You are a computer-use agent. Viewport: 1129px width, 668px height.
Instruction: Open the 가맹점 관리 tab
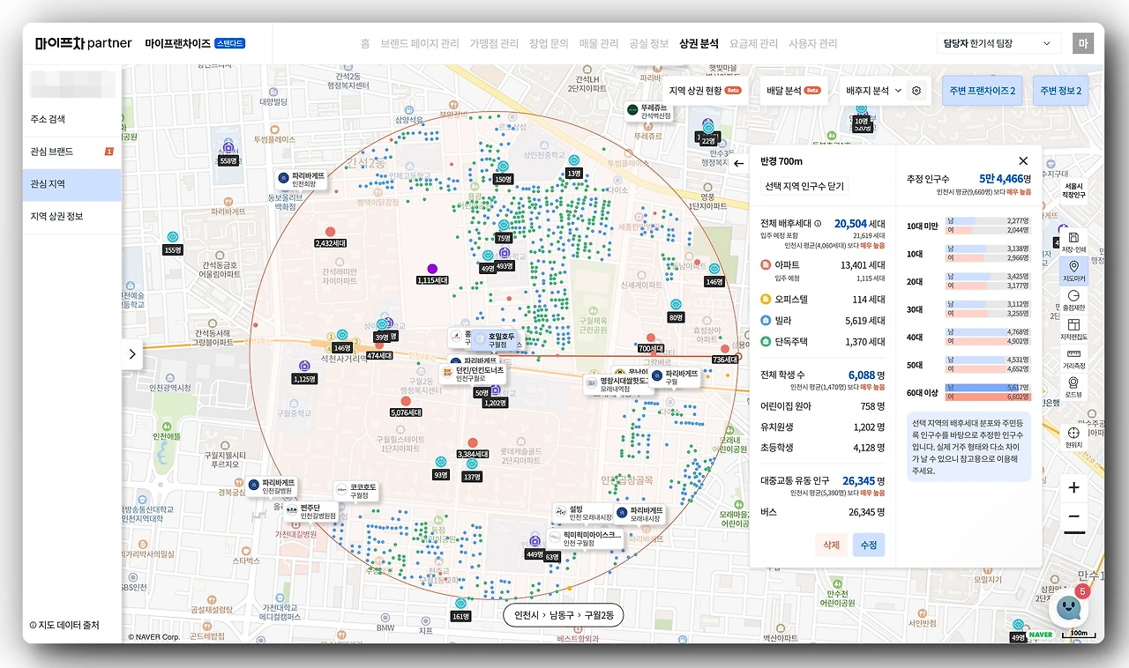[x=494, y=43]
